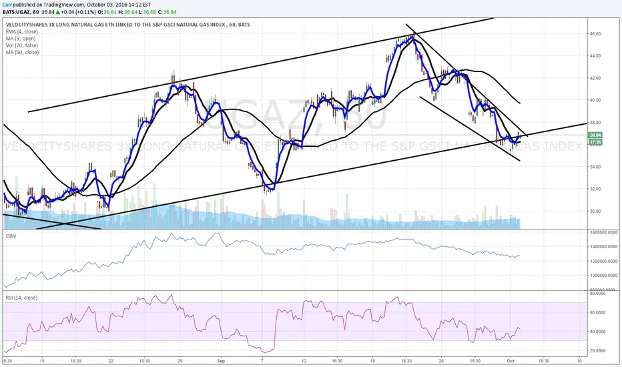Viewport: 622px width, 367px height.
Task: Click the 22 date label on time axis
Action: point(111,361)
